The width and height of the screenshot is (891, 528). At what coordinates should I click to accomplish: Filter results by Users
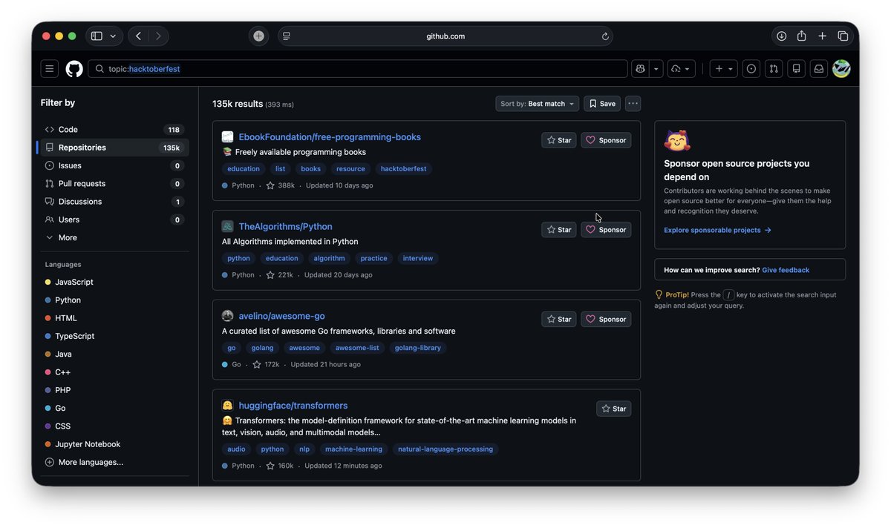coord(113,220)
